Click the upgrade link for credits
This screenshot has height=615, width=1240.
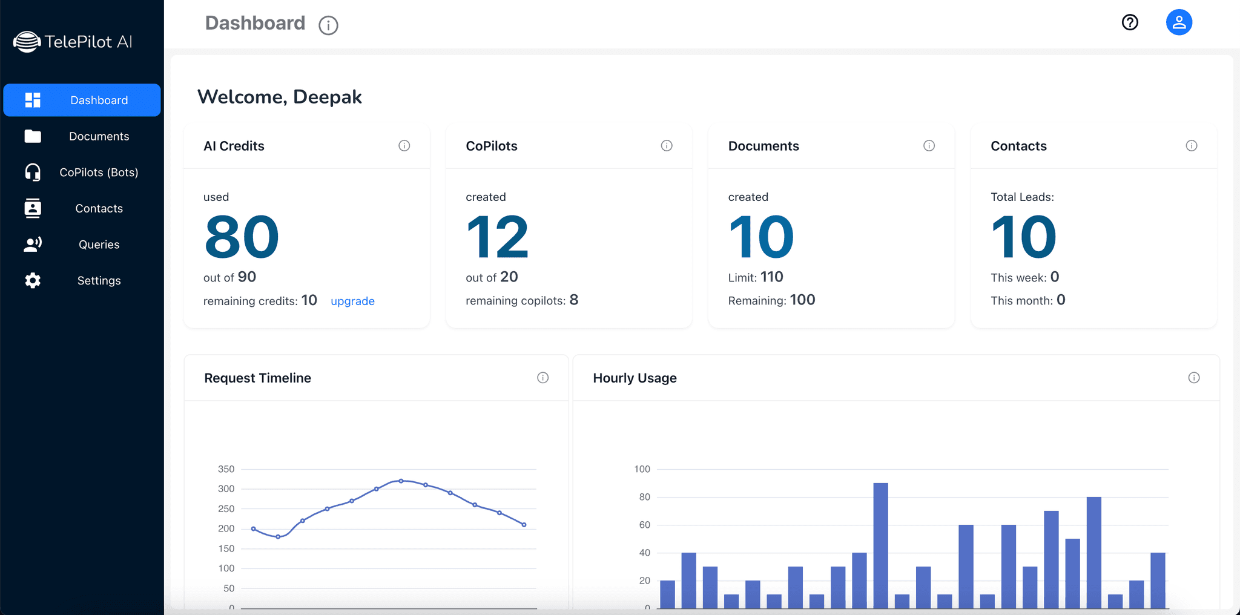tap(352, 301)
